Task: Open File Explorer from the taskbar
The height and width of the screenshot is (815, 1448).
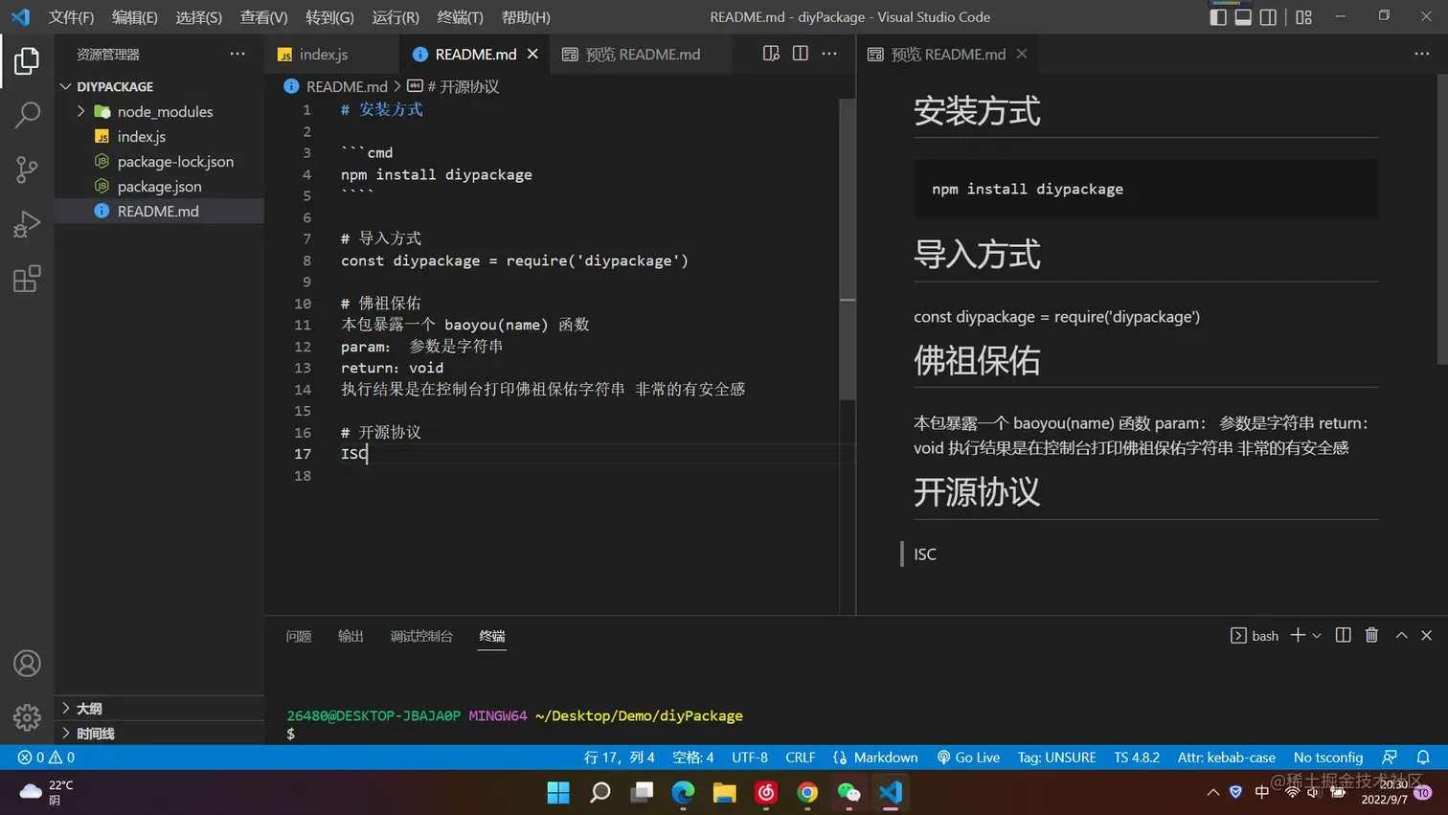Action: (x=724, y=792)
